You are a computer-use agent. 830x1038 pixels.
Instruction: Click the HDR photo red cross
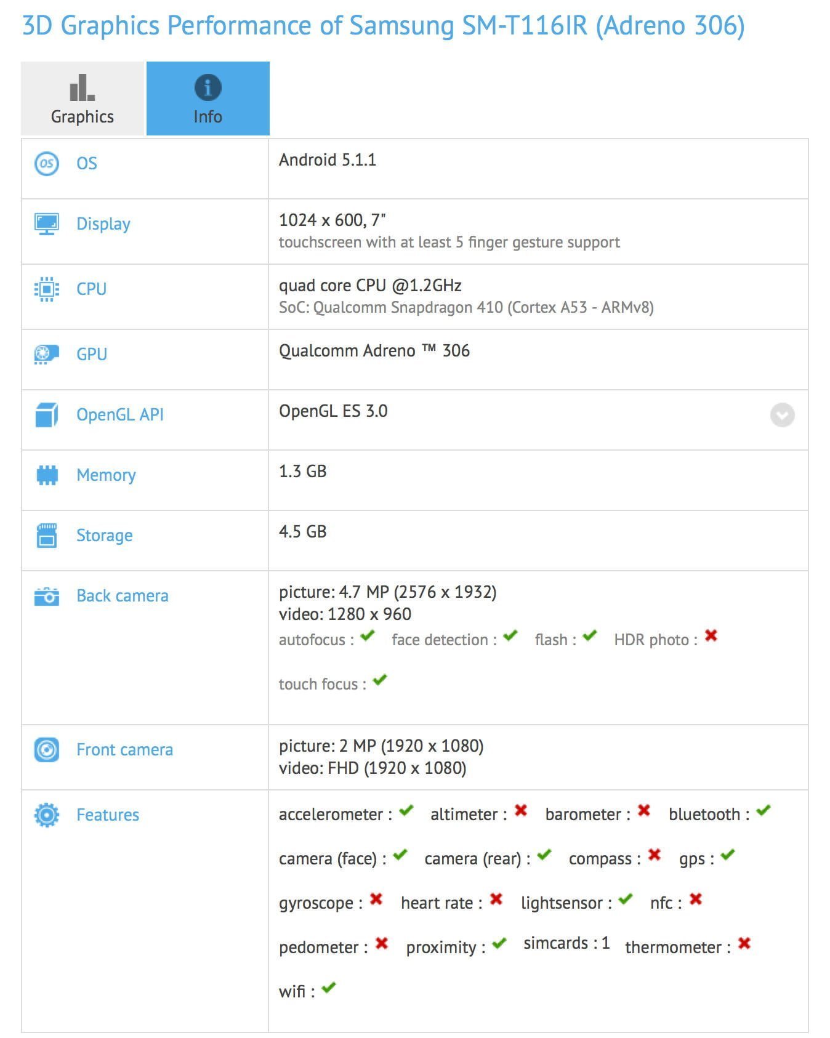pyautogui.click(x=711, y=635)
